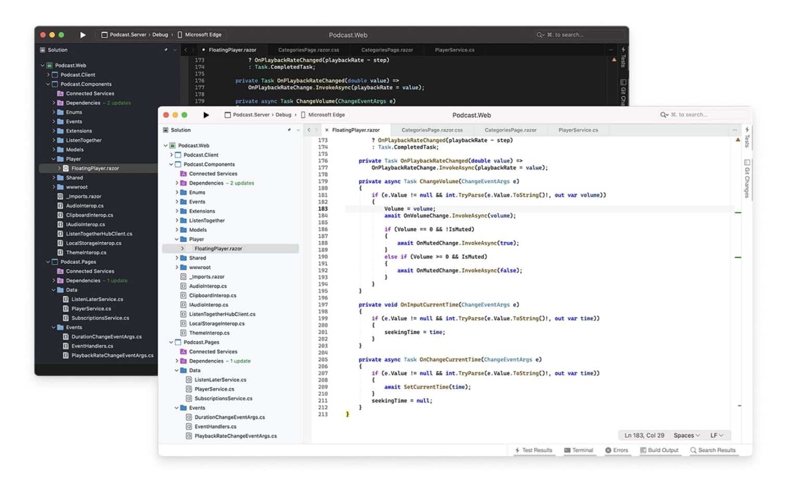Viewport: 800px width, 495px height.
Task: Click the Run play button in front window
Action: click(x=206, y=115)
